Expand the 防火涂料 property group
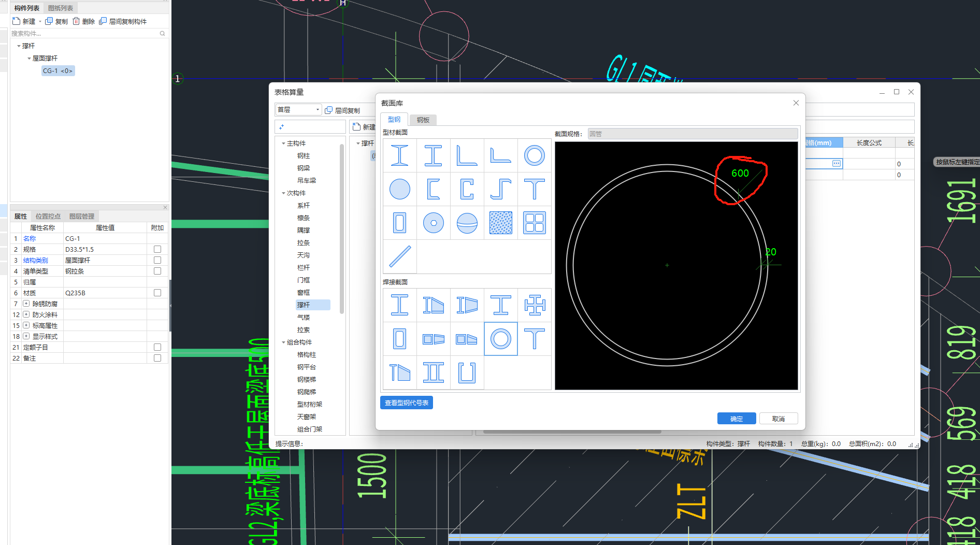The height and width of the screenshot is (545, 980). click(26, 314)
